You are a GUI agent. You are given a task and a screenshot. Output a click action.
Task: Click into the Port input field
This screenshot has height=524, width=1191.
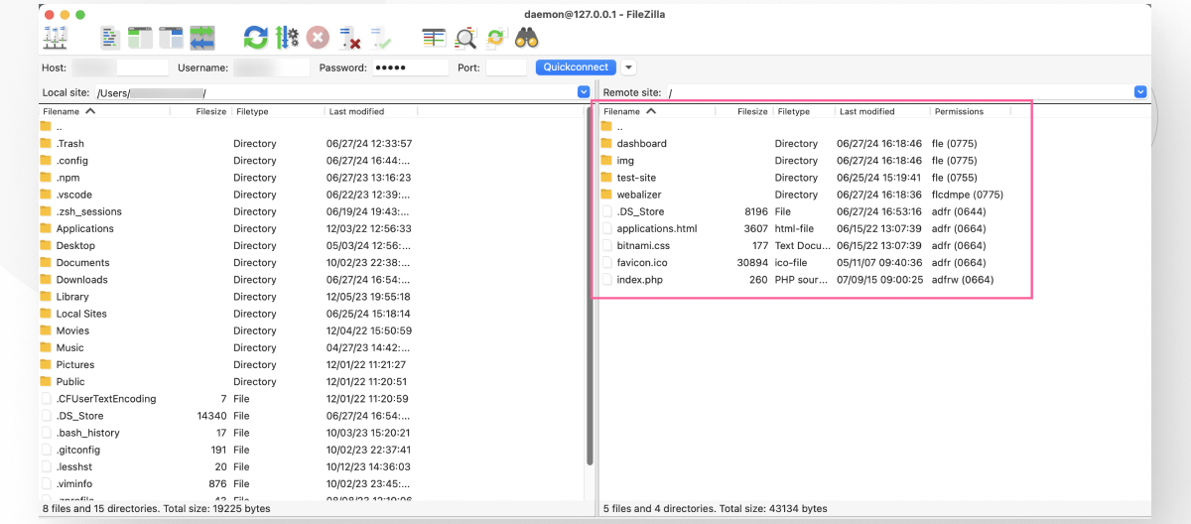point(506,67)
